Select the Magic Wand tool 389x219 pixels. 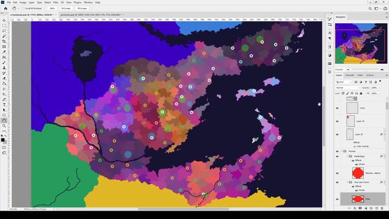tap(4, 36)
